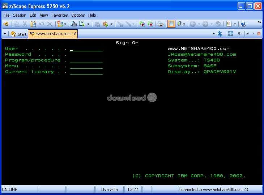This screenshot has width=264, height=195.
Task: Click JRoss@Netshare400.com text
Action: (x=202, y=54)
